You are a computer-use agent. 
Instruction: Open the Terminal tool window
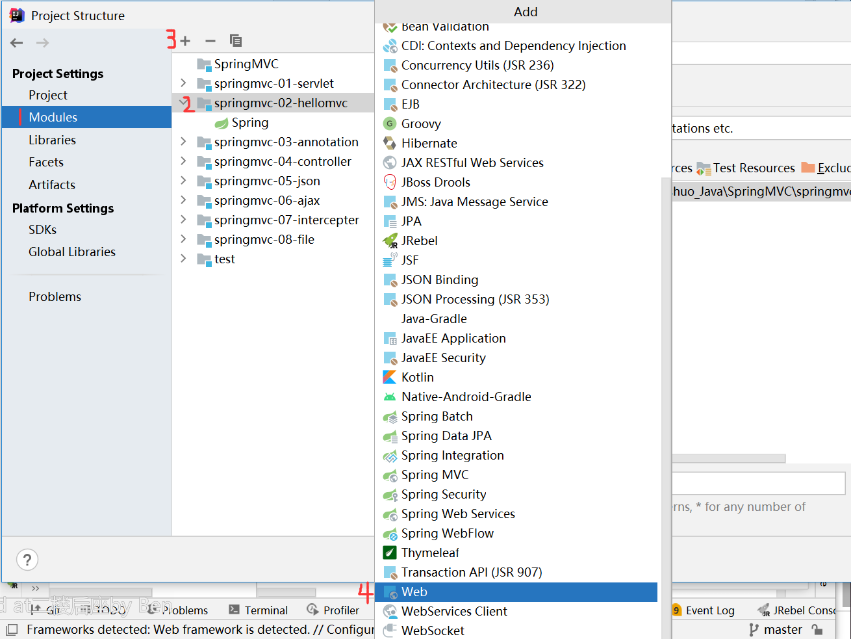(259, 610)
